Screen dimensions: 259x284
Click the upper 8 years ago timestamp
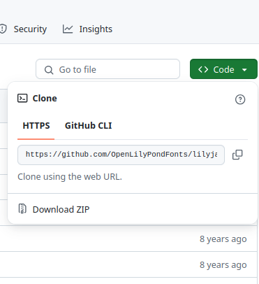coord(223,239)
